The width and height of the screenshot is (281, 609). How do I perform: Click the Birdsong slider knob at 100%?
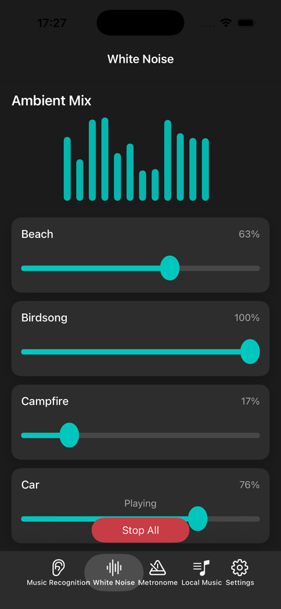pyautogui.click(x=250, y=351)
